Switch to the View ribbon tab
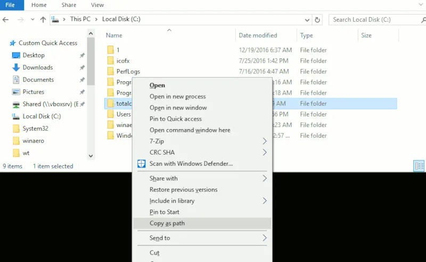The width and height of the screenshot is (426, 262). pyautogui.click(x=97, y=5)
